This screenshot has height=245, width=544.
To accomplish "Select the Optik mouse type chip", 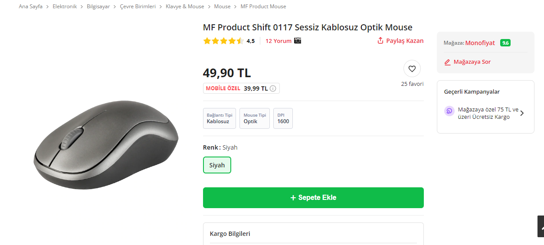I will 255,118.
